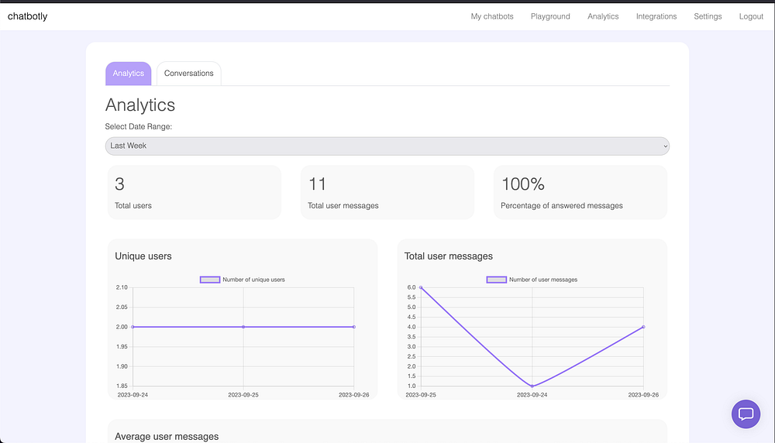Screen dimensions: 775x443
Task: Toggle the Number of unique users legend
Action: (243, 280)
